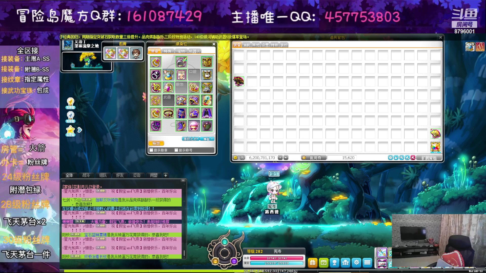Expand the 神秘 panel button
Screen dimensions: 486x273
207,139
